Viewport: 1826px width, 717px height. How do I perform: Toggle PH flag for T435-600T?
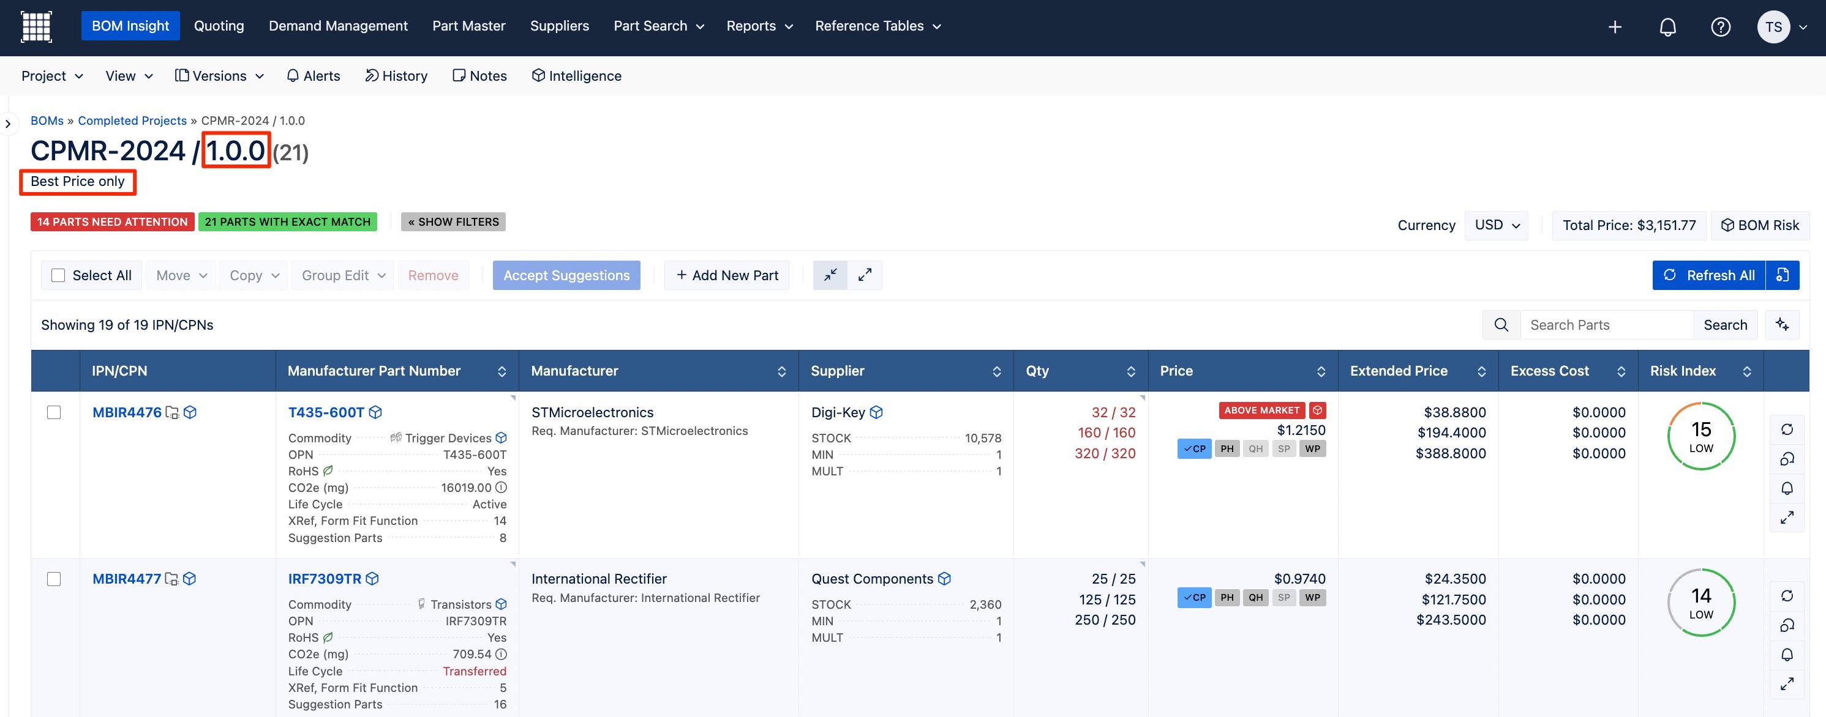[1227, 448]
